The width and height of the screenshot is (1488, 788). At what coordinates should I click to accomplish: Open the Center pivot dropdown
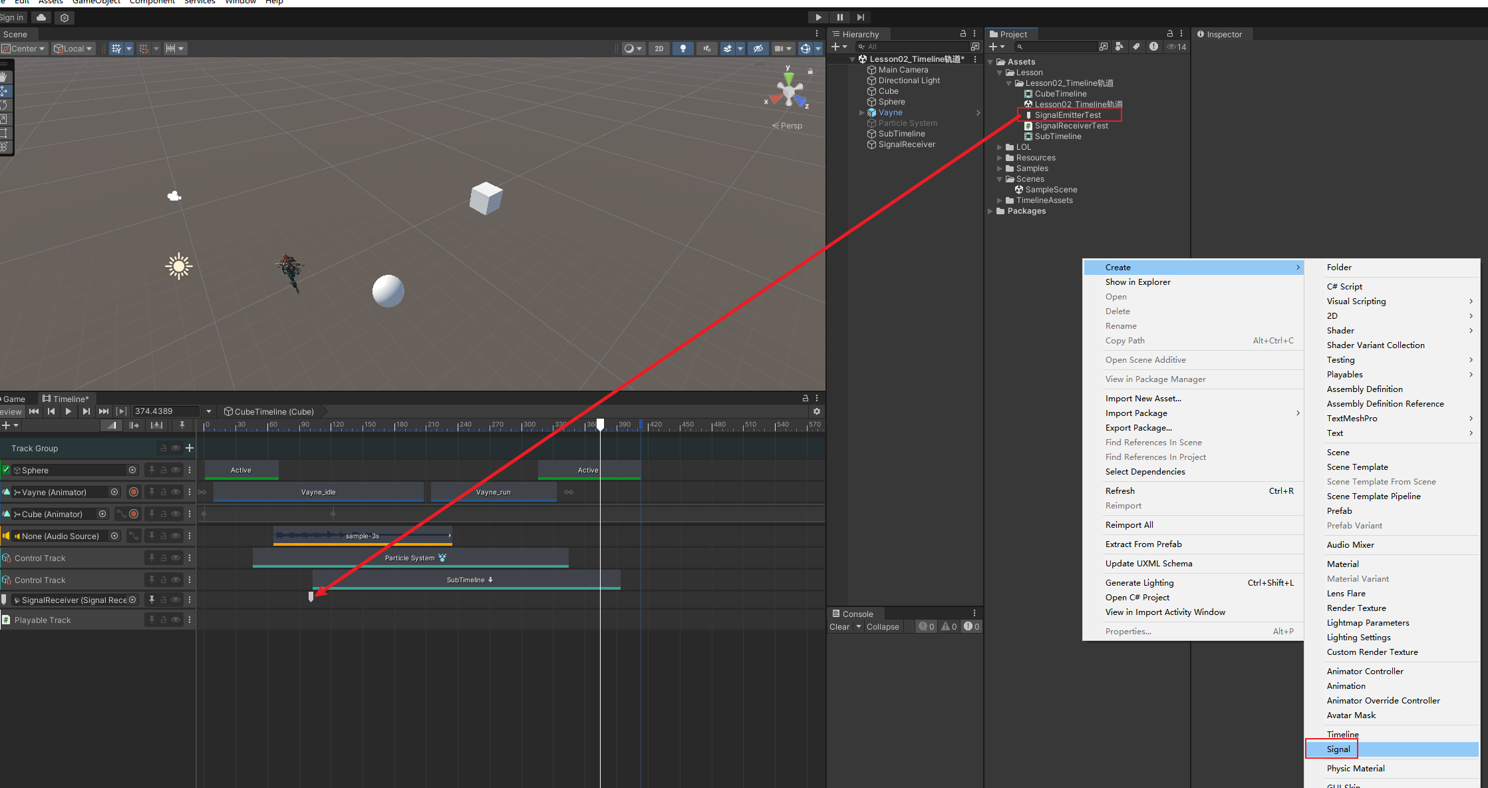click(x=25, y=49)
